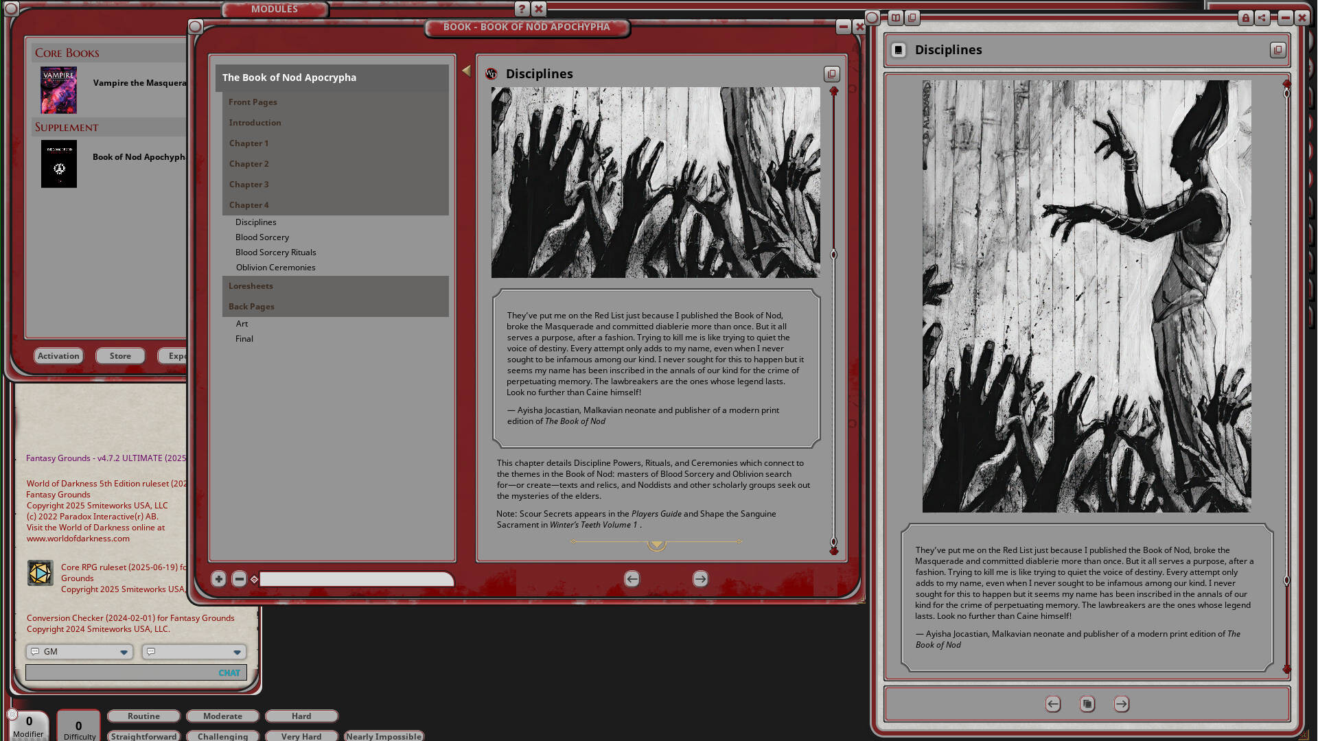Share the Disciplines window
The height and width of the screenshot is (741, 1318).
[1262, 18]
